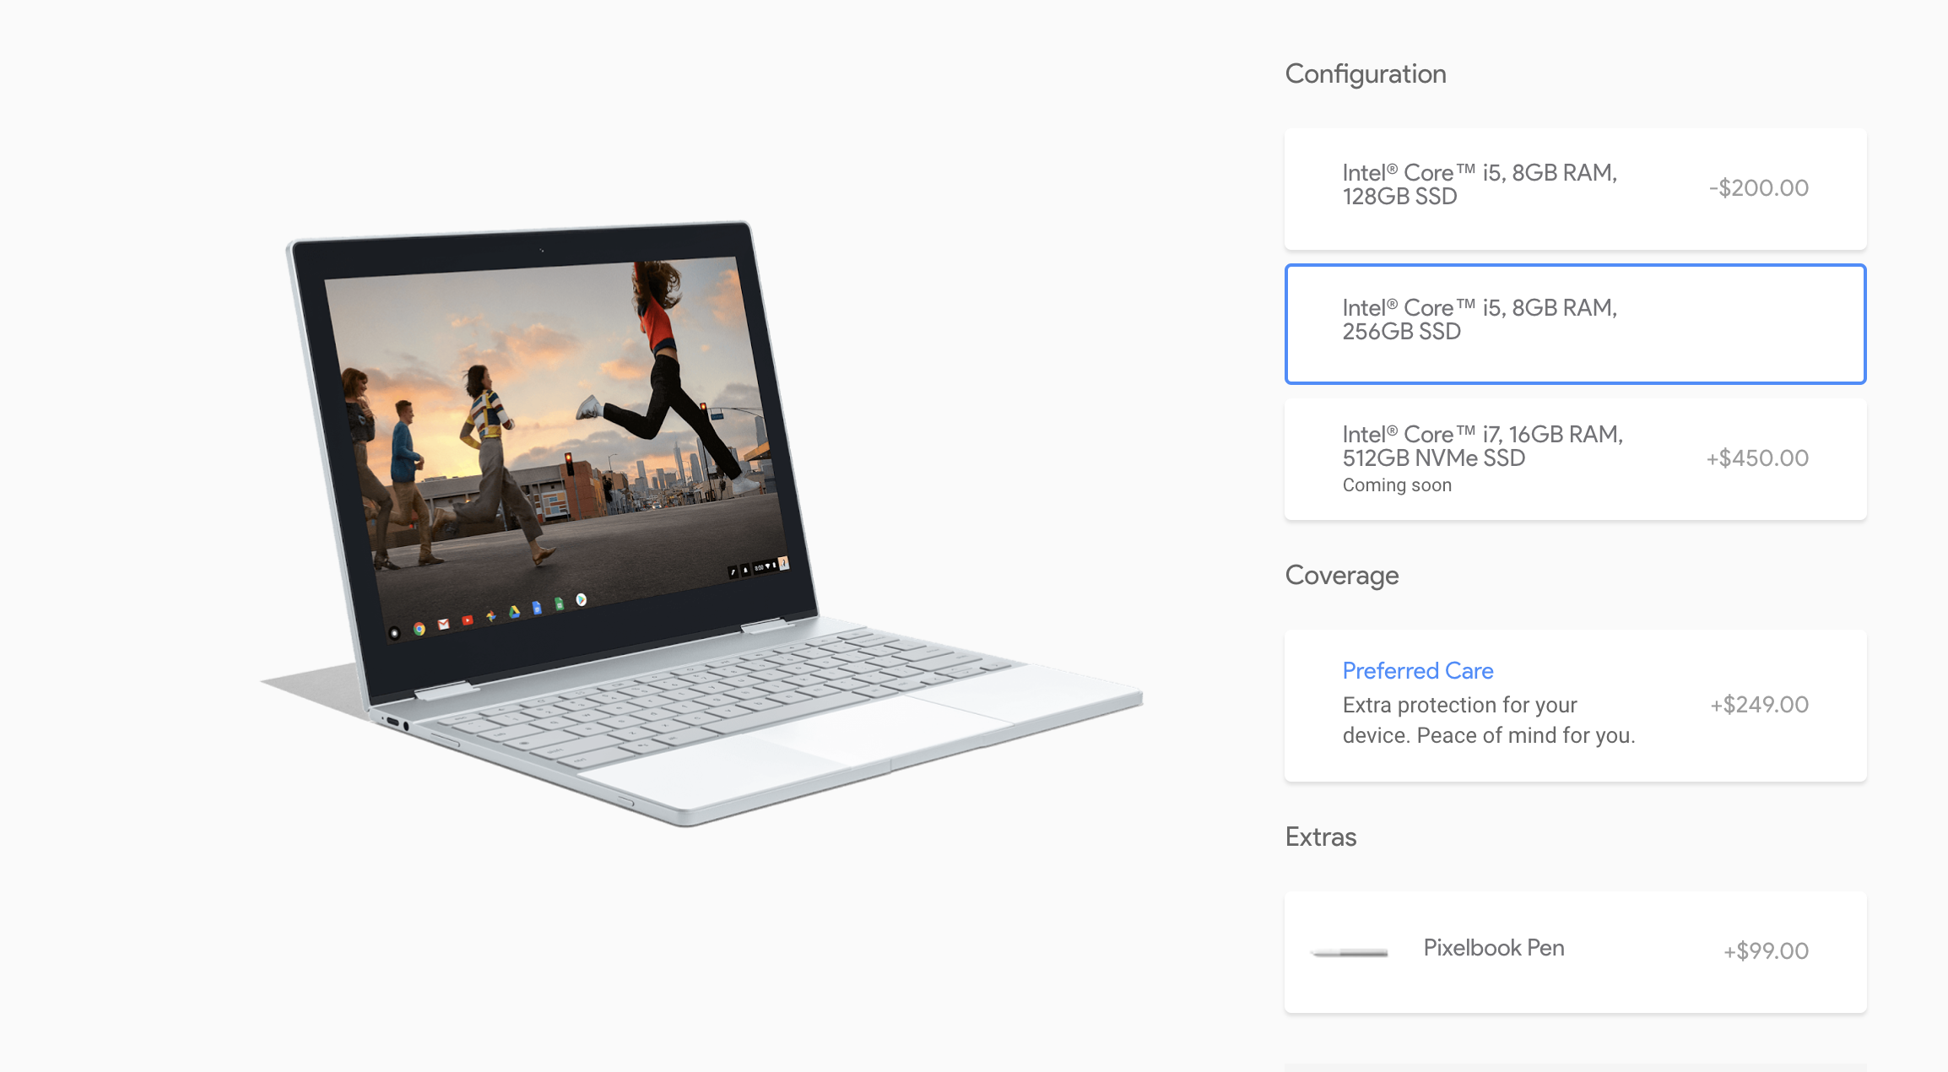Choose the i7 16GB RAM 512GB NVMe option
The image size is (1948, 1072).
coord(1575,458)
